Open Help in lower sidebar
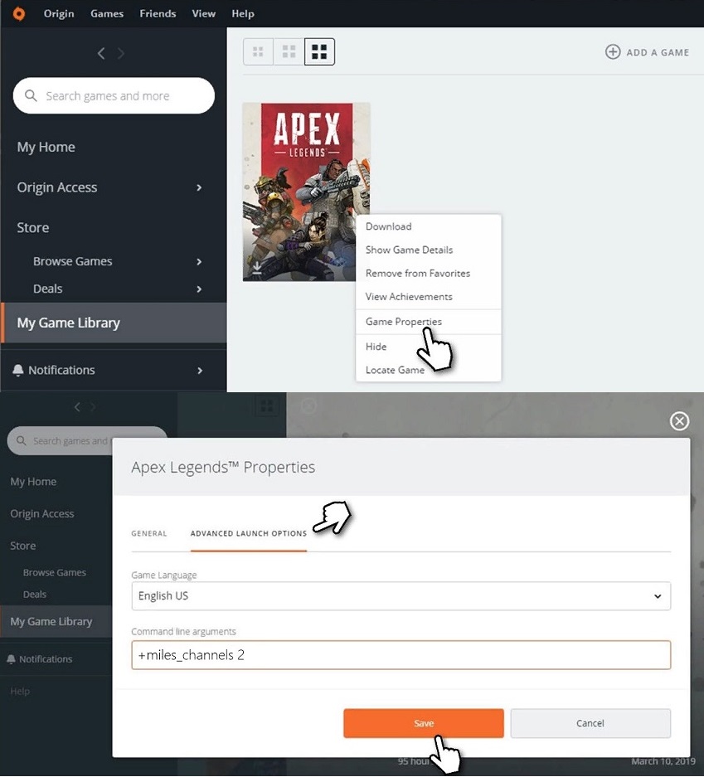This screenshot has height=777, width=704. tap(20, 691)
